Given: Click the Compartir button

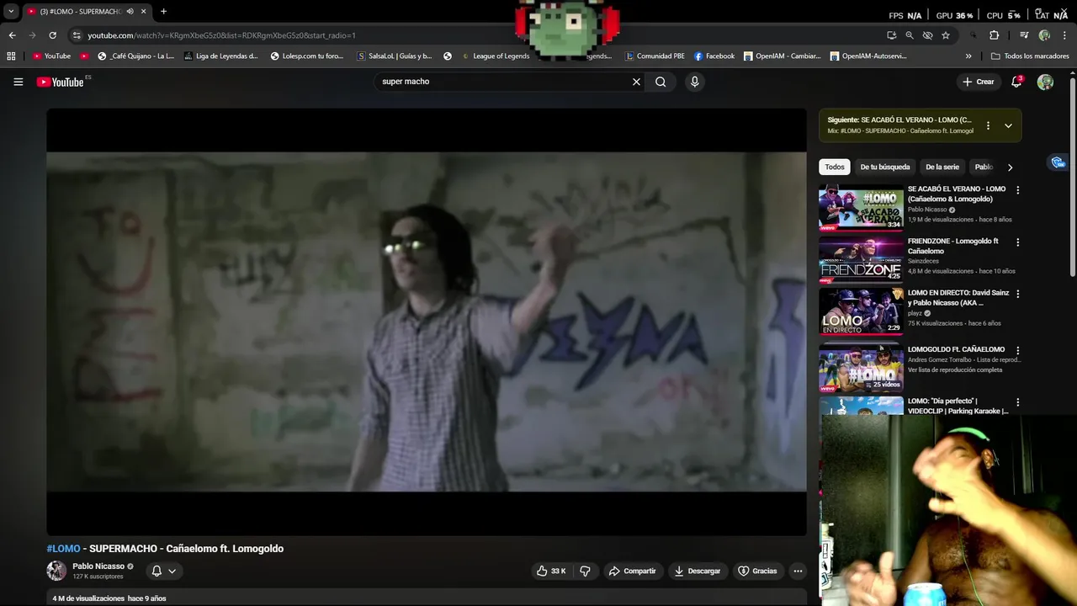Looking at the screenshot, I should 632,571.
